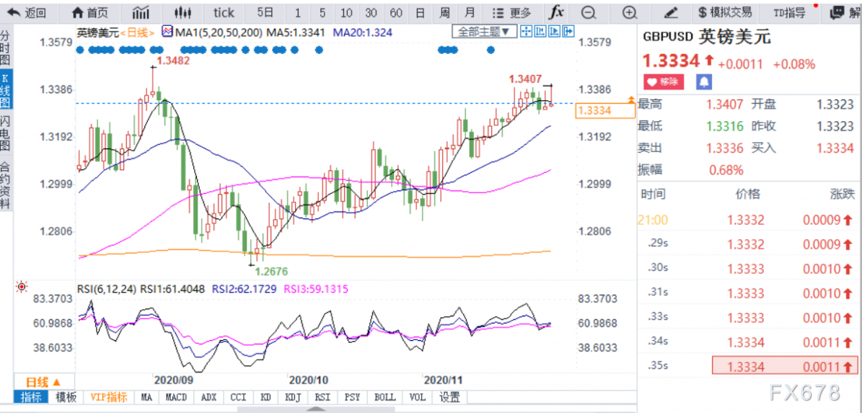Open the 全部主题 dropdown
The height and width of the screenshot is (418, 862).
[484, 31]
